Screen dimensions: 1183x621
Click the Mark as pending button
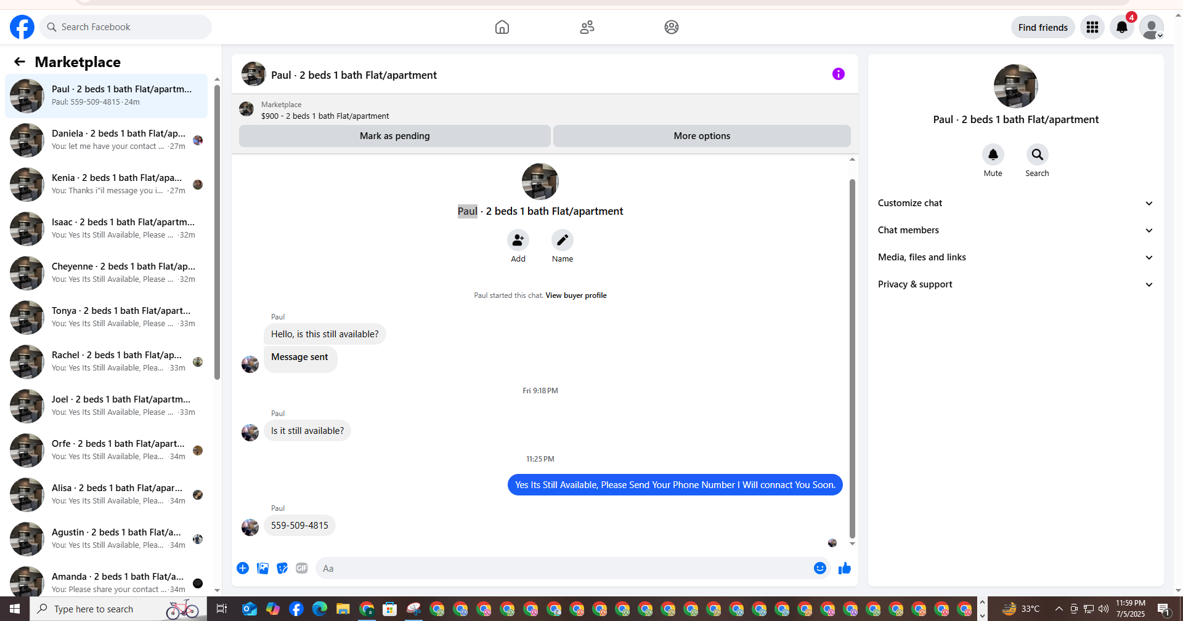tap(395, 136)
